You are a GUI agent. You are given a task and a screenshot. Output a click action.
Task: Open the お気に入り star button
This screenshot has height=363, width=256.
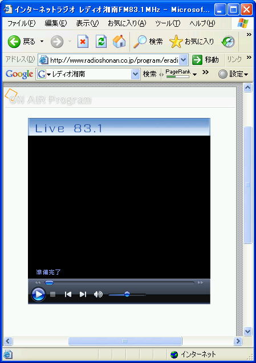[x=192, y=42]
